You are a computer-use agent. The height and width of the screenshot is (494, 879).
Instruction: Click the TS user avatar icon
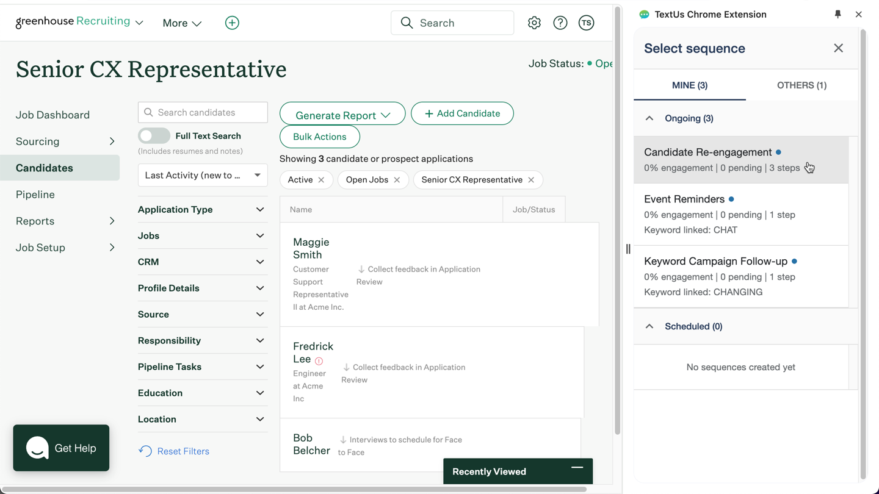pyautogui.click(x=586, y=23)
